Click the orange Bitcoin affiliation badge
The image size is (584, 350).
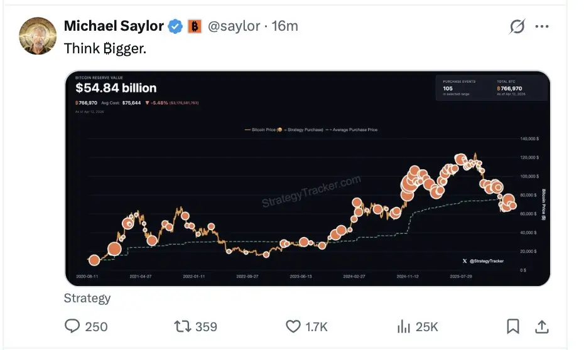pyautogui.click(x=194, y=26)
